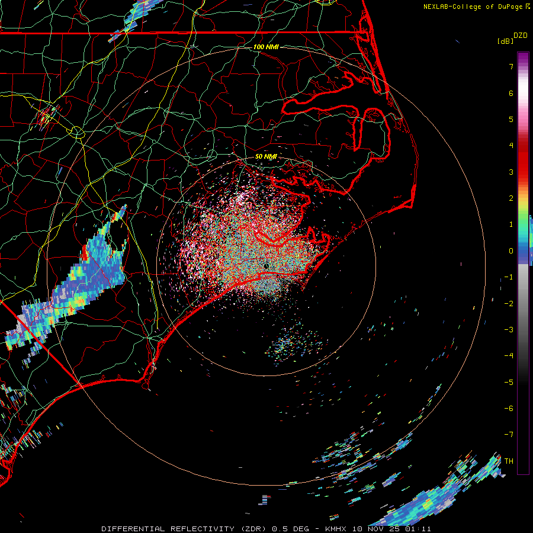The image size is (533, 533).
Task: Click the 5 value on the color scale
Action: pos(511,119)
